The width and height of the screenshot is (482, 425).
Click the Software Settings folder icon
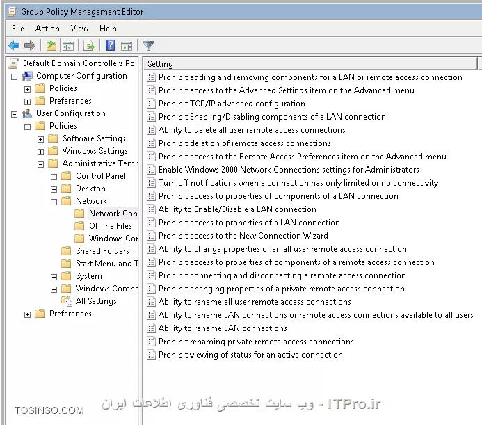53,138
